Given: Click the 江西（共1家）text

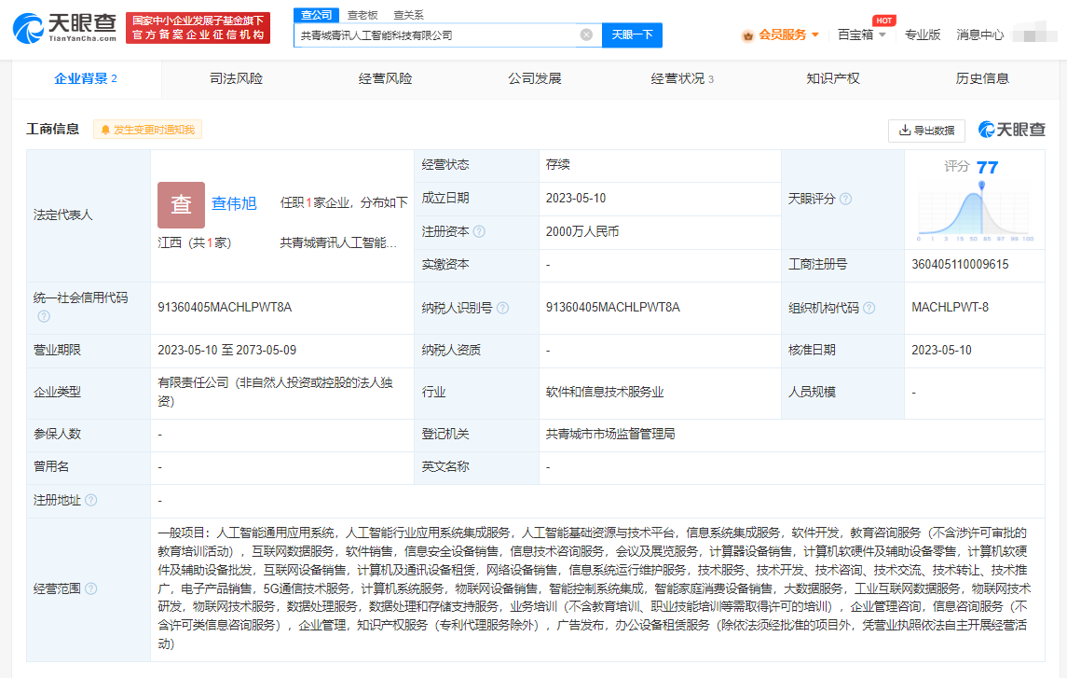Looking at the screenshot, I should click(195, 243).
